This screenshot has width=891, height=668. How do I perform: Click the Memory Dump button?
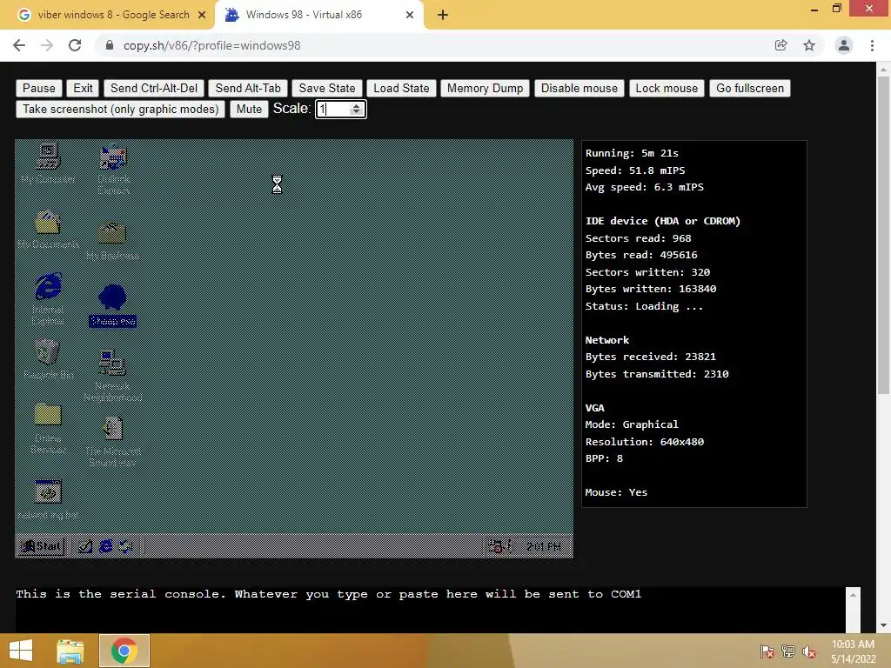[485, 88]
